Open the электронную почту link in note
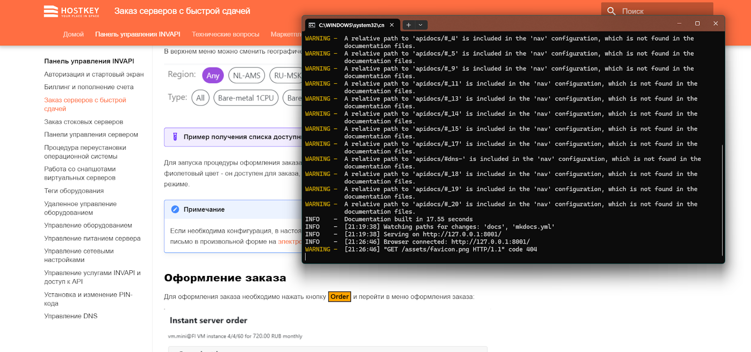This screenshot has width=751, height=352. 290,242
